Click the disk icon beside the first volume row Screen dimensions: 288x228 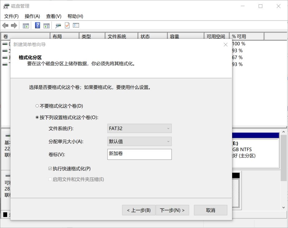click(4, 44)
